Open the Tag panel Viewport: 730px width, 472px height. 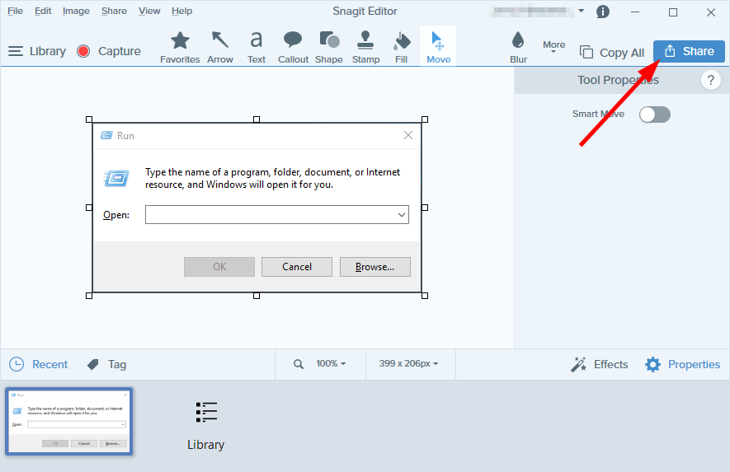pos(106,364)
